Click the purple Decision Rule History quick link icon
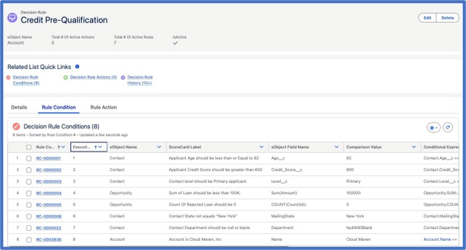This screenshot has width=466, height=250. (123, 78)
